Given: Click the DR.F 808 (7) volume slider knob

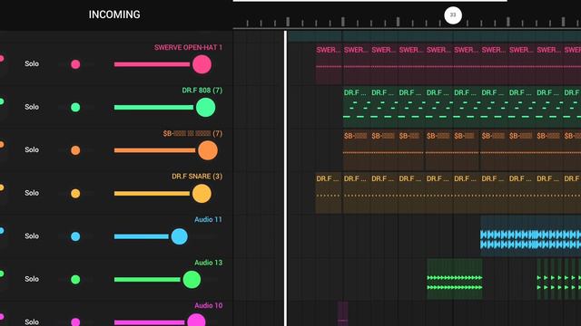Looking at the screenshot, I should pyautogui.click(x=206, y=107).
